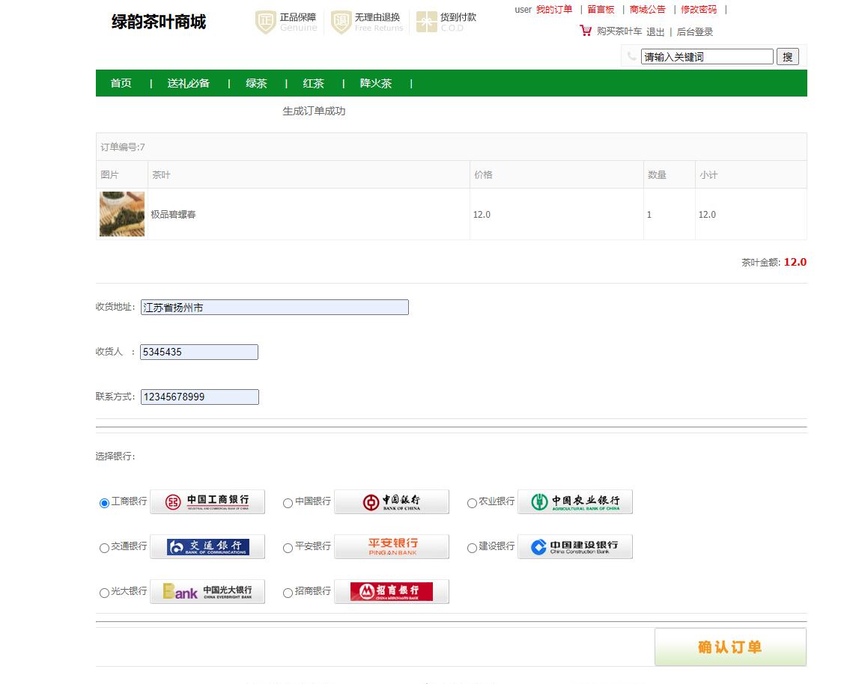Open the 我的订单 link
The height and width of the screenshot is (684, 844).
(x=555, y=10)
